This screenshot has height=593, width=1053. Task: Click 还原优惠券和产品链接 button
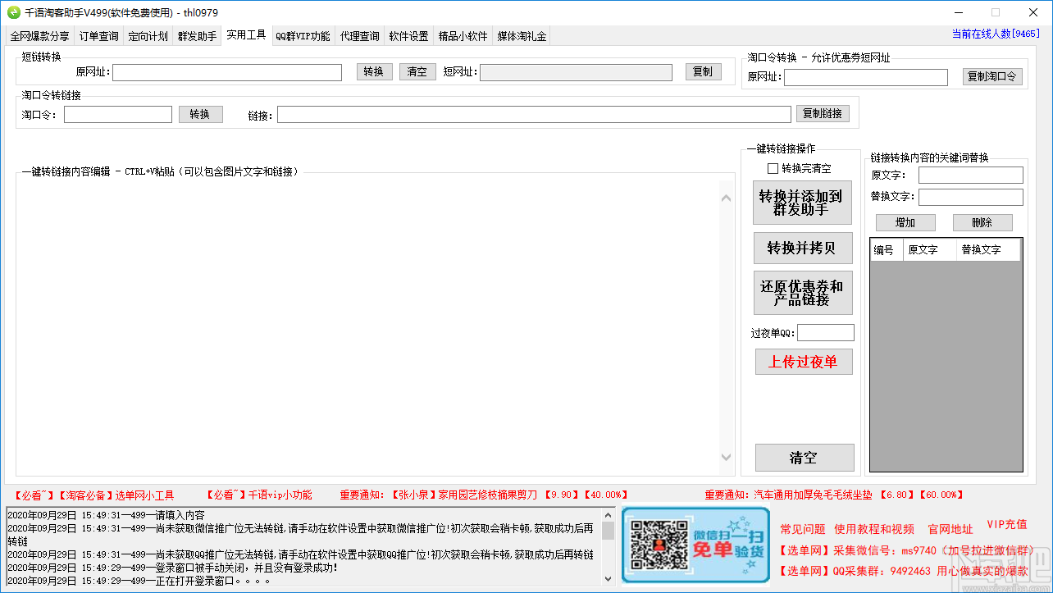click(802, 293)
